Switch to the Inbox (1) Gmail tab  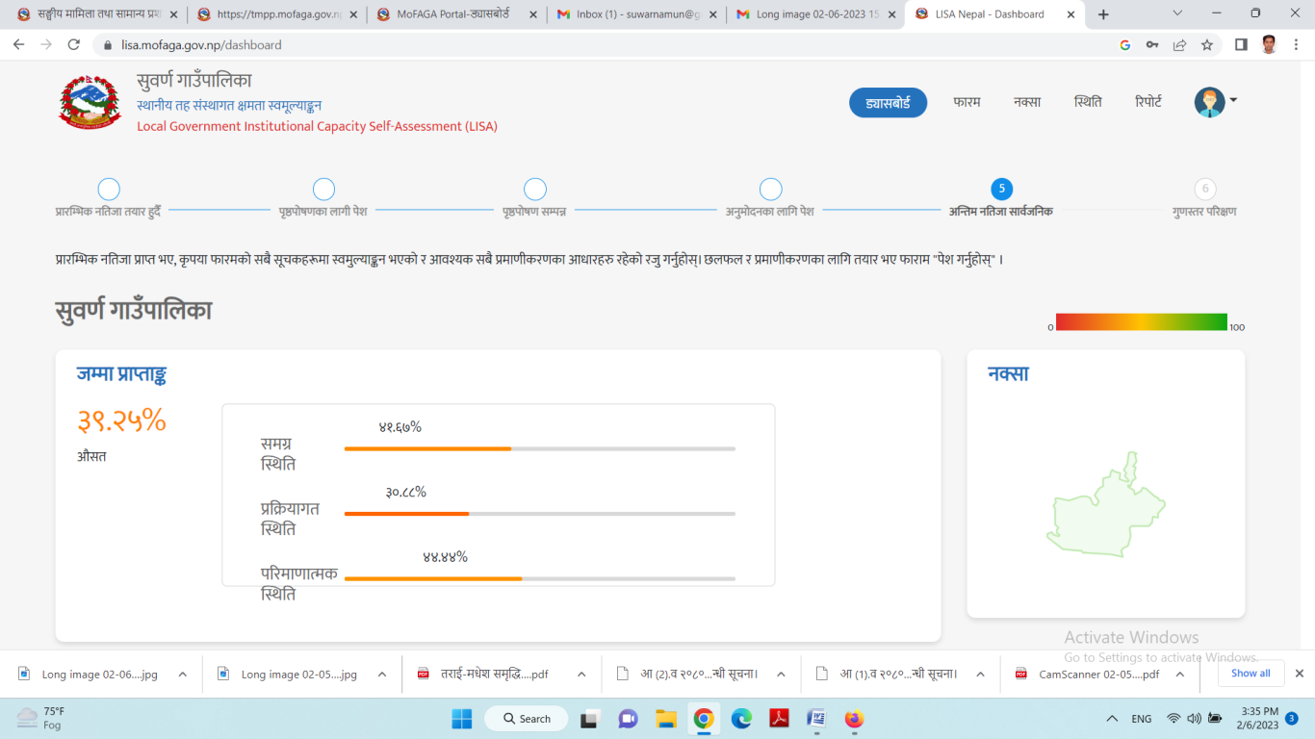[x=635, y=14]
